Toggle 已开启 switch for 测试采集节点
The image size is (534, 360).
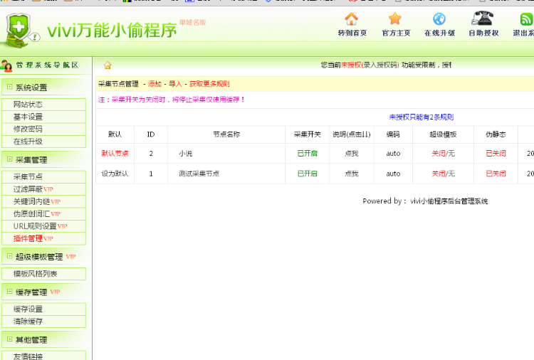pyautogui.click(x=307, y=174)
